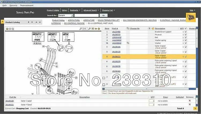The image size is (201, 114).
Task: Email the diagram via envelope icon
Action: pyautogui.click(x=10, y=29)
